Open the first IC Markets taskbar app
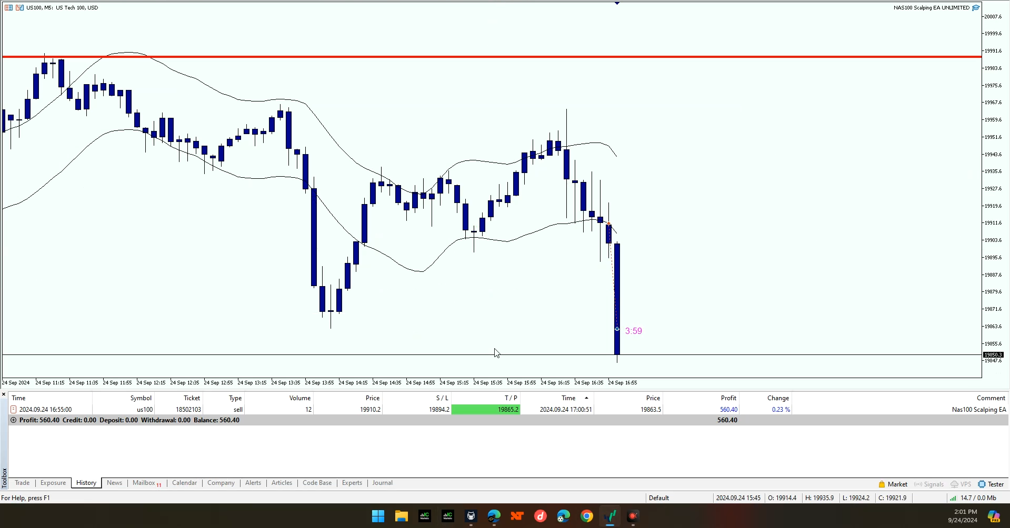 425,516
